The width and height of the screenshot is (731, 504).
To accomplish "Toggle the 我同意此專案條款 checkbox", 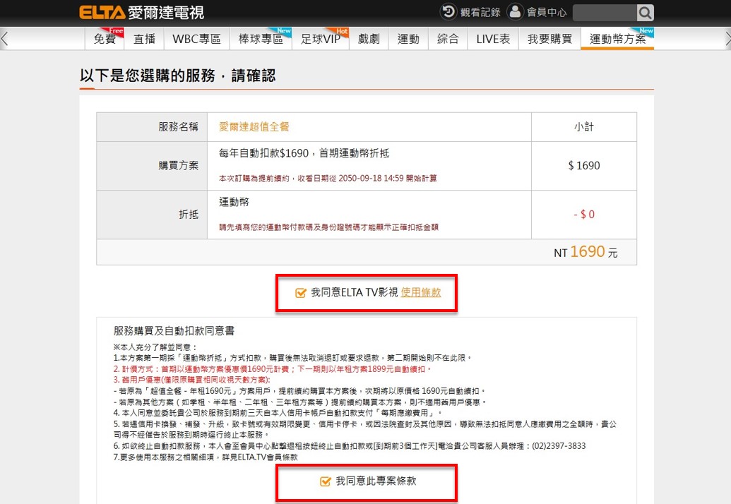I will click(326, 481).
